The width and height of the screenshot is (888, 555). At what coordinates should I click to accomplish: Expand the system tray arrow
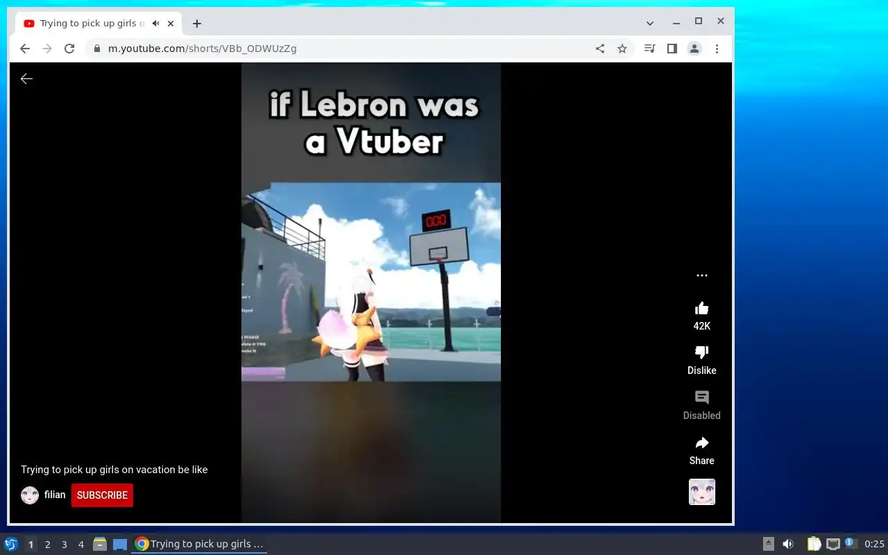pyautogui.click(x=769, y=544)
